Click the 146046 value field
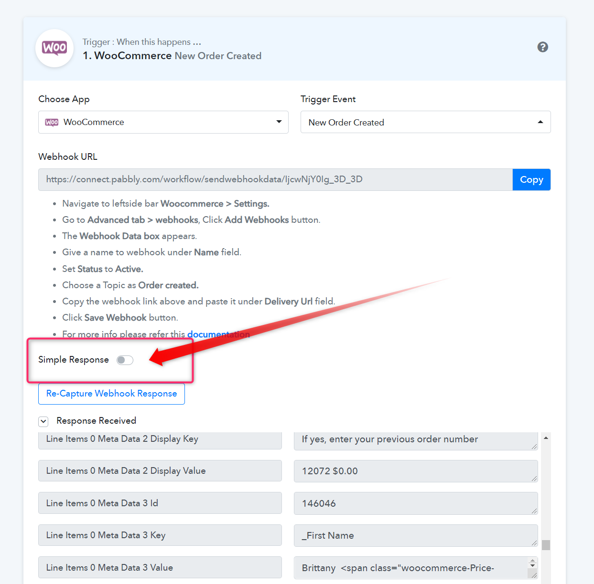Image resolution: width=594 pixels, height=584 pixels. (x=416, y=503)
